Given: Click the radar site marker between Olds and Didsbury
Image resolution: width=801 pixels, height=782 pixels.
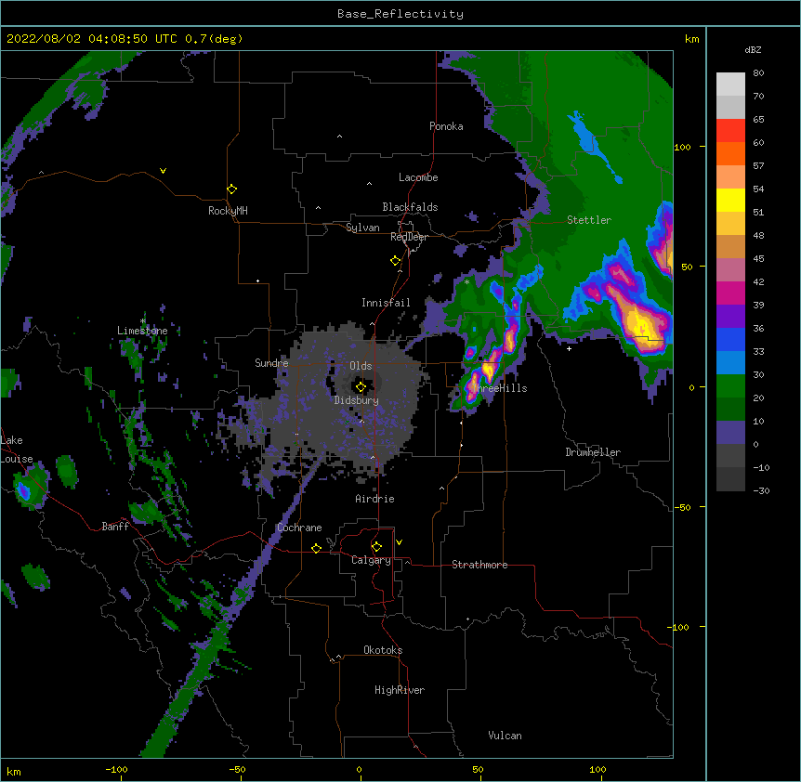Looking at the screenshot, I should point(361,387).
